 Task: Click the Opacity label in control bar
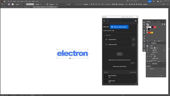pyautogui.click(x=37, y=4)
